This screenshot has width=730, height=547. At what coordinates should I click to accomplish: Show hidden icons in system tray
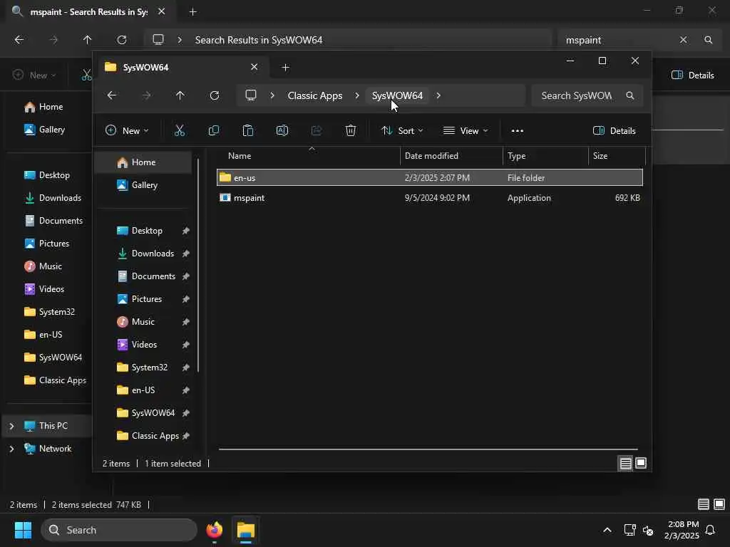pos(607,530)
